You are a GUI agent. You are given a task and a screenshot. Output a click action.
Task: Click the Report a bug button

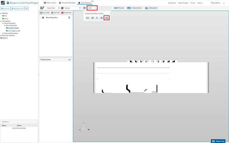tap(218, 141)
